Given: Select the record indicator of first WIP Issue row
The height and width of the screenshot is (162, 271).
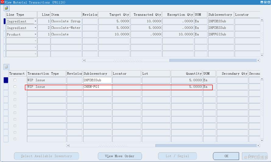Looking at the screenshot, I should point(6,80).
